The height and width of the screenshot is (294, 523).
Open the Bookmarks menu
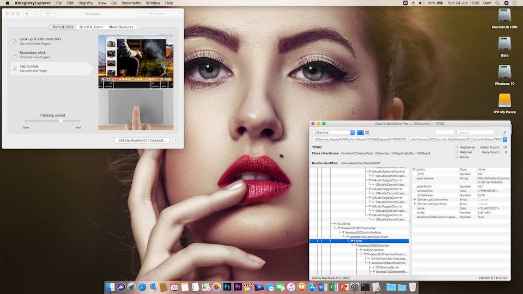(x=131, y=3)
